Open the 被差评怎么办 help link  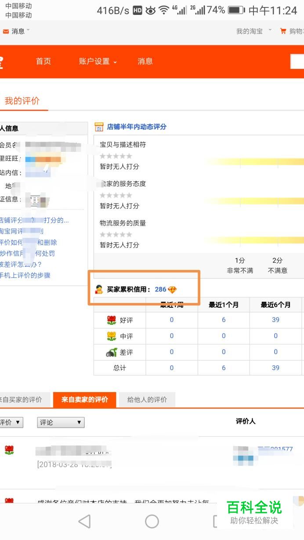click(x=21, y=264)
